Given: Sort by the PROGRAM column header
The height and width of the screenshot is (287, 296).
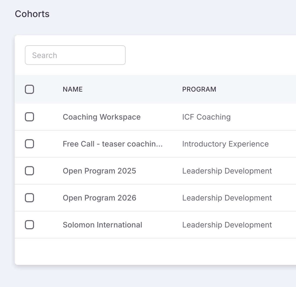Looking at the screenshot, I should (199, 89).
